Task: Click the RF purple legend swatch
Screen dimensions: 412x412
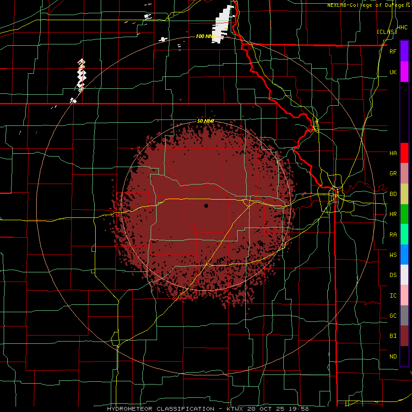Action: tap(404, 51)
